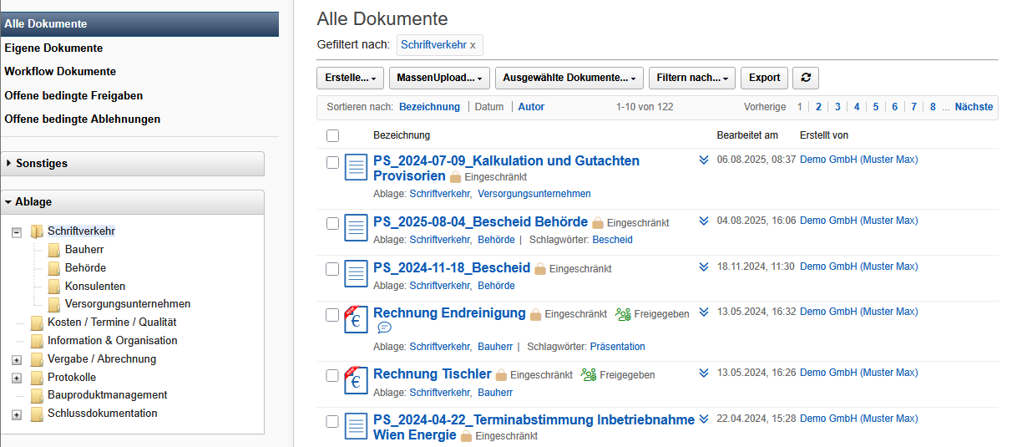Click the Freigegeben status icon of Rechnung Tischler
This screenshot has height=447, width=1017.
click(x=589, y=375)
